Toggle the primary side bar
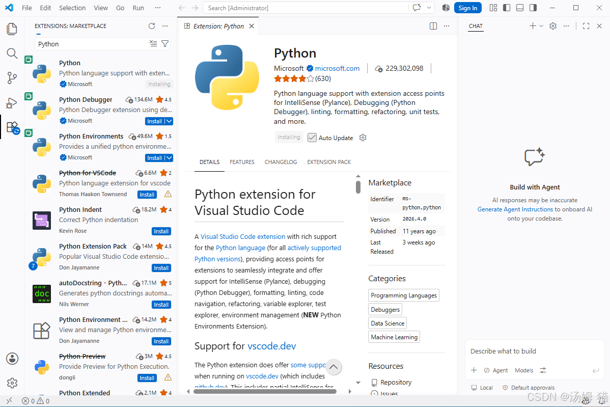 tap(507, 8)
